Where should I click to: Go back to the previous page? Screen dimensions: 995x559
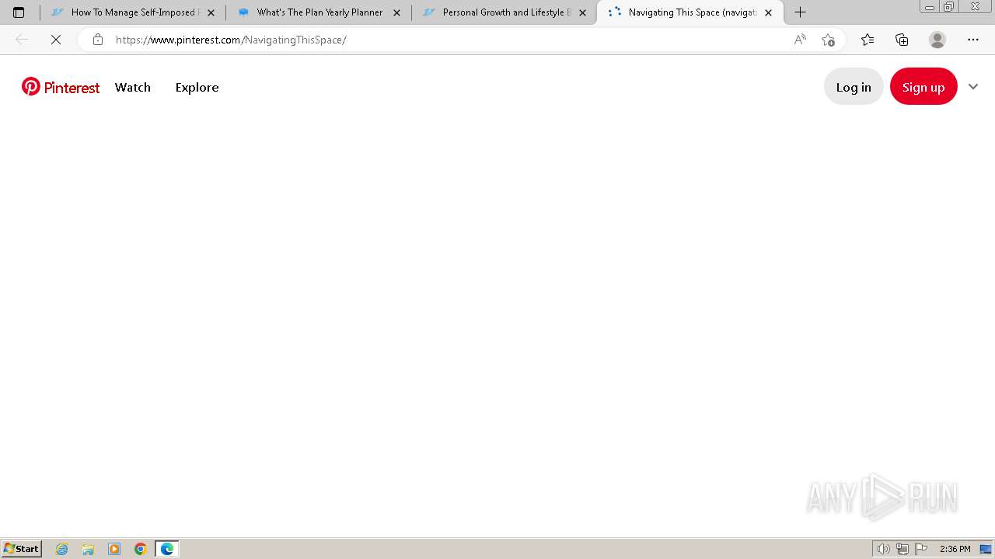coord(22,40)
